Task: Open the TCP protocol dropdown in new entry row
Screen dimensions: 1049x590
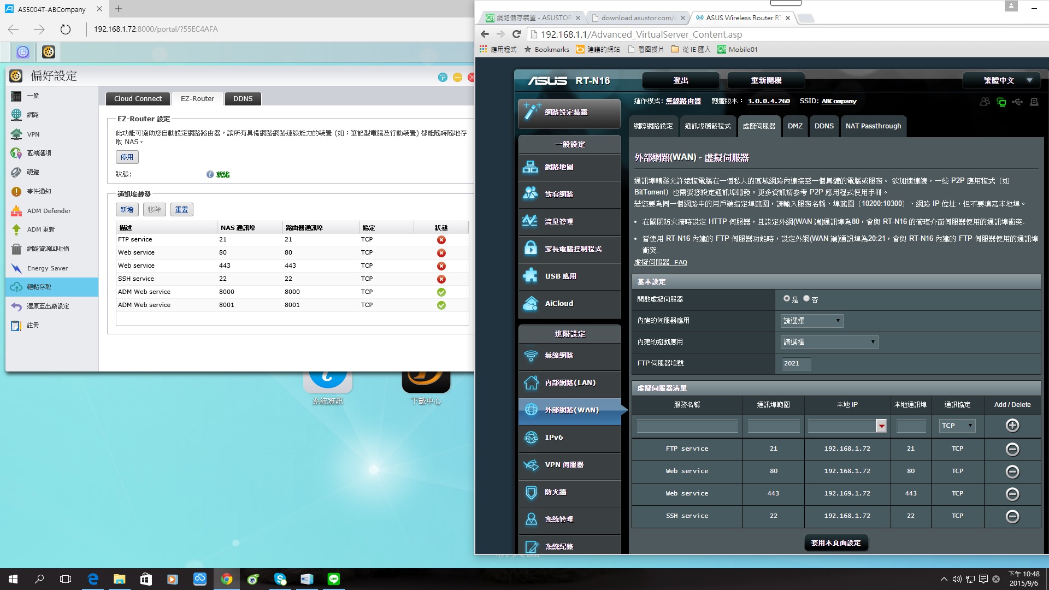Action: tap(957, 426)
